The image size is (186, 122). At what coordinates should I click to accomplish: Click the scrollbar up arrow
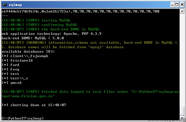(182, 11)
